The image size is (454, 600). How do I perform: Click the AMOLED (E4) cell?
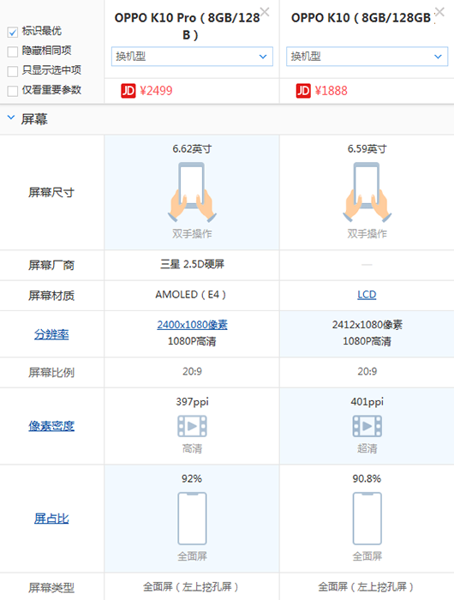coord(192,295)
